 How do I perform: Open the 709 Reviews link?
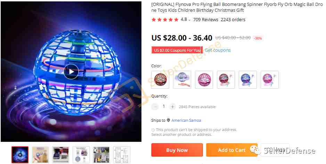pos(206,20)
